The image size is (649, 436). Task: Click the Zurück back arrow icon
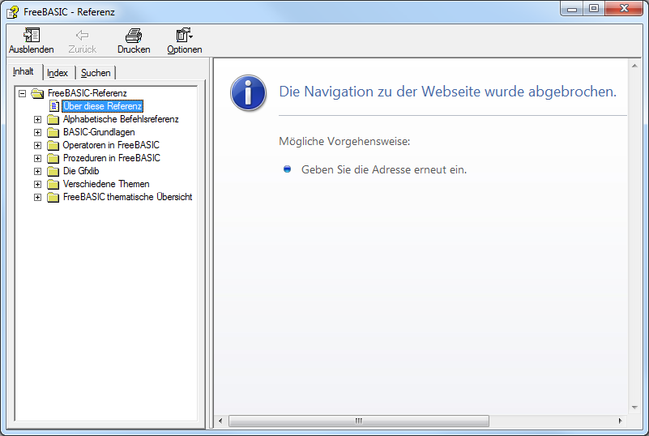pos(83,36)
